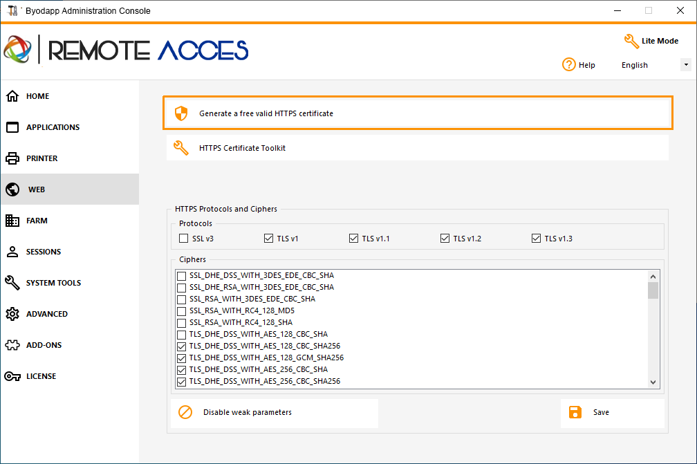The width and height of the screenshot is (697, 464).
Task: Click the Applications window icon
Action: [12, 127]
